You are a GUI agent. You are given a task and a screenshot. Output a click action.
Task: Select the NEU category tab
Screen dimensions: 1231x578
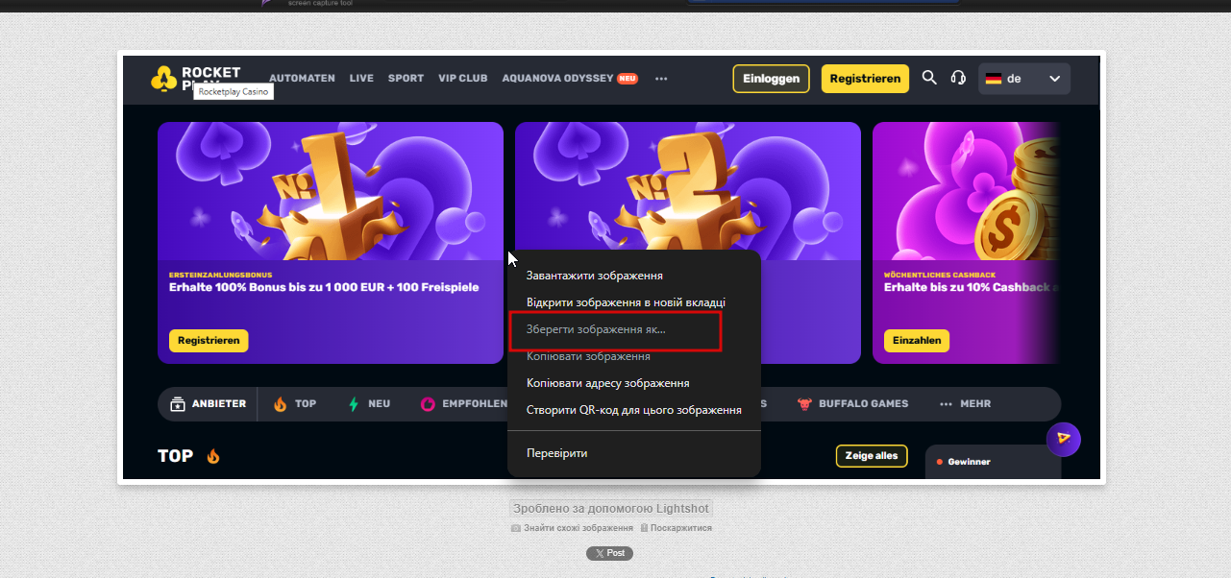[369, 404]
